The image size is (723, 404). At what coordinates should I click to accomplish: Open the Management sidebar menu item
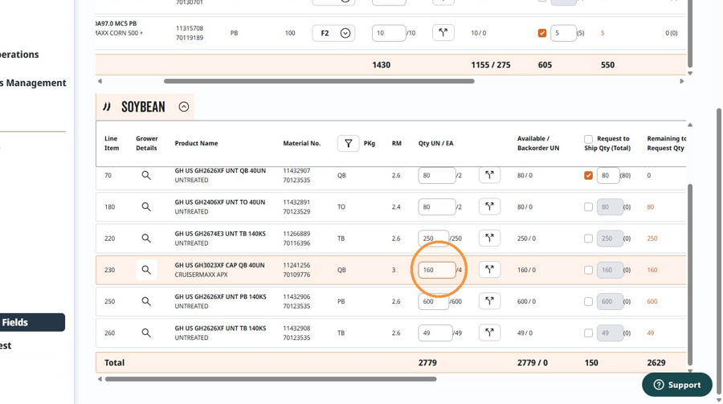tap(33, 83)
